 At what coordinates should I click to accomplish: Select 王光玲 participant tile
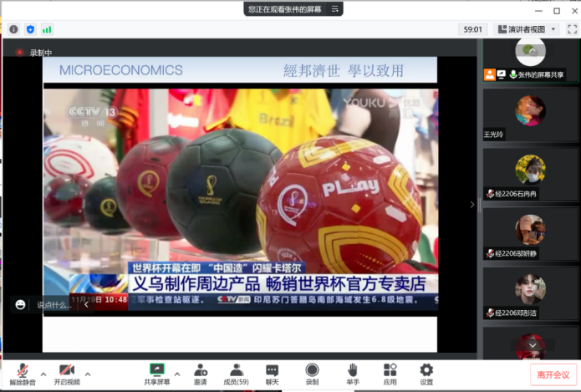tap(530, 115)
